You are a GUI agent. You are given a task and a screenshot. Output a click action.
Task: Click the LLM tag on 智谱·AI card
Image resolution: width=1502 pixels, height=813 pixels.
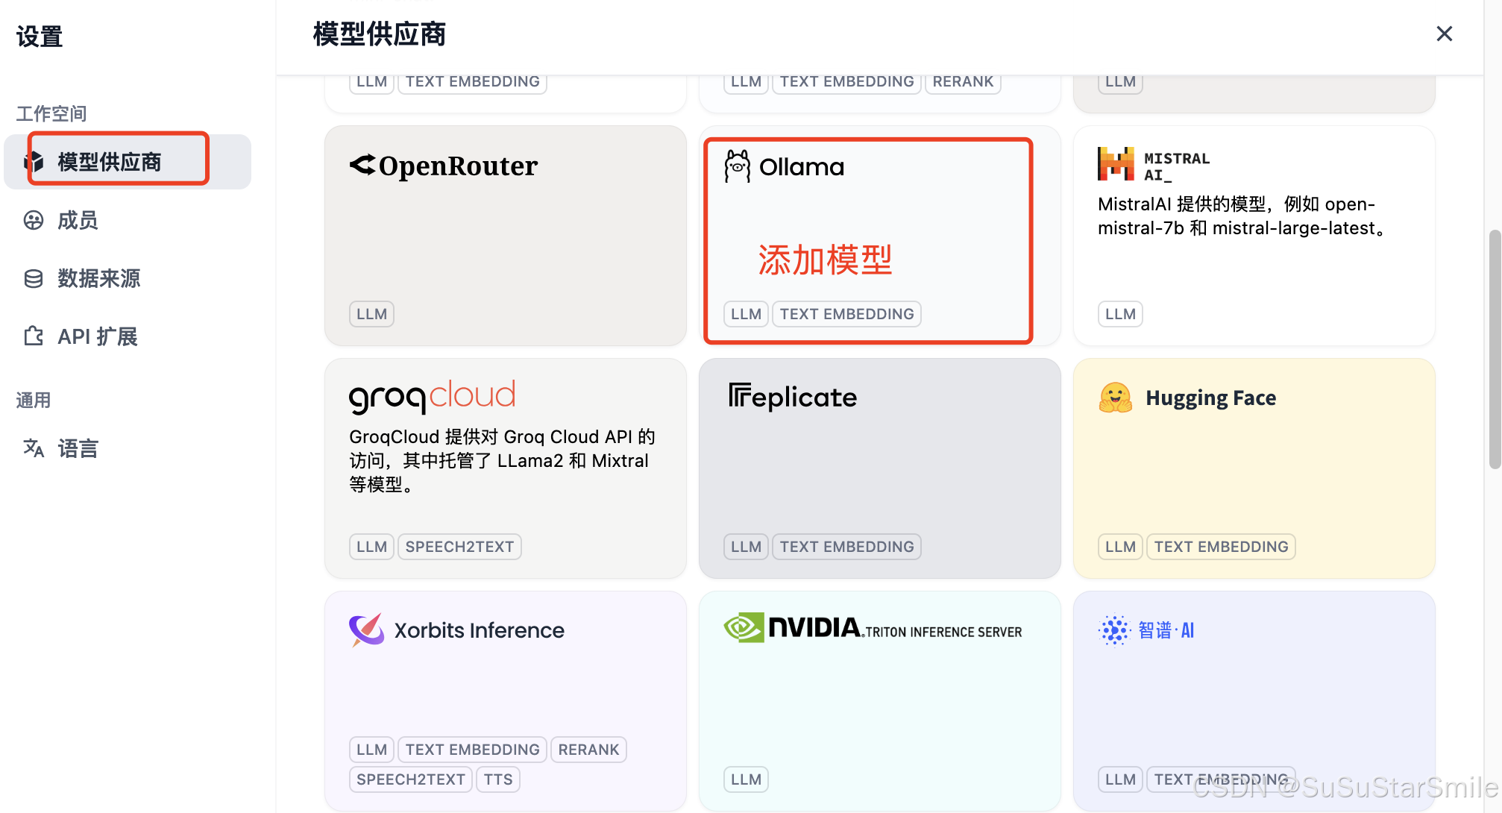click(1120, 779)
